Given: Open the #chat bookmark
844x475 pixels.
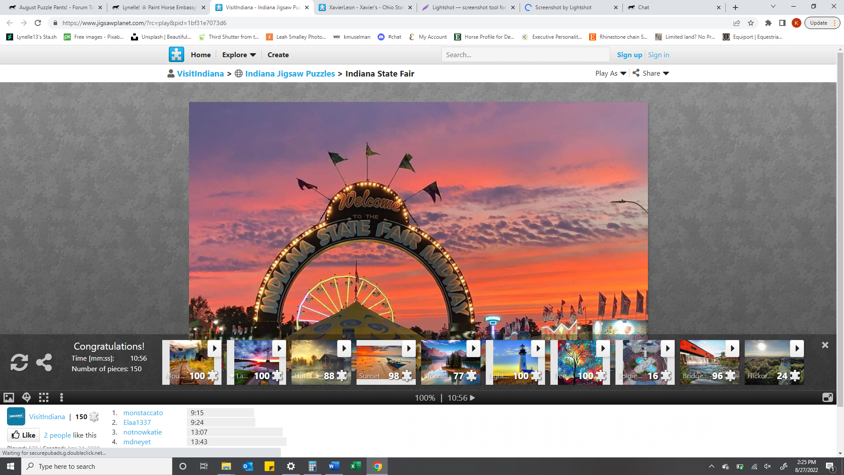Looking at the screenshot, I should (x=389, y=37).
